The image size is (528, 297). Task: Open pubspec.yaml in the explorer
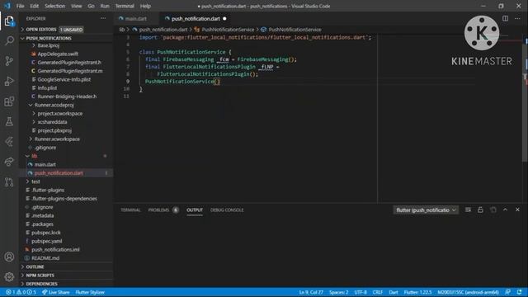(46, 241)
